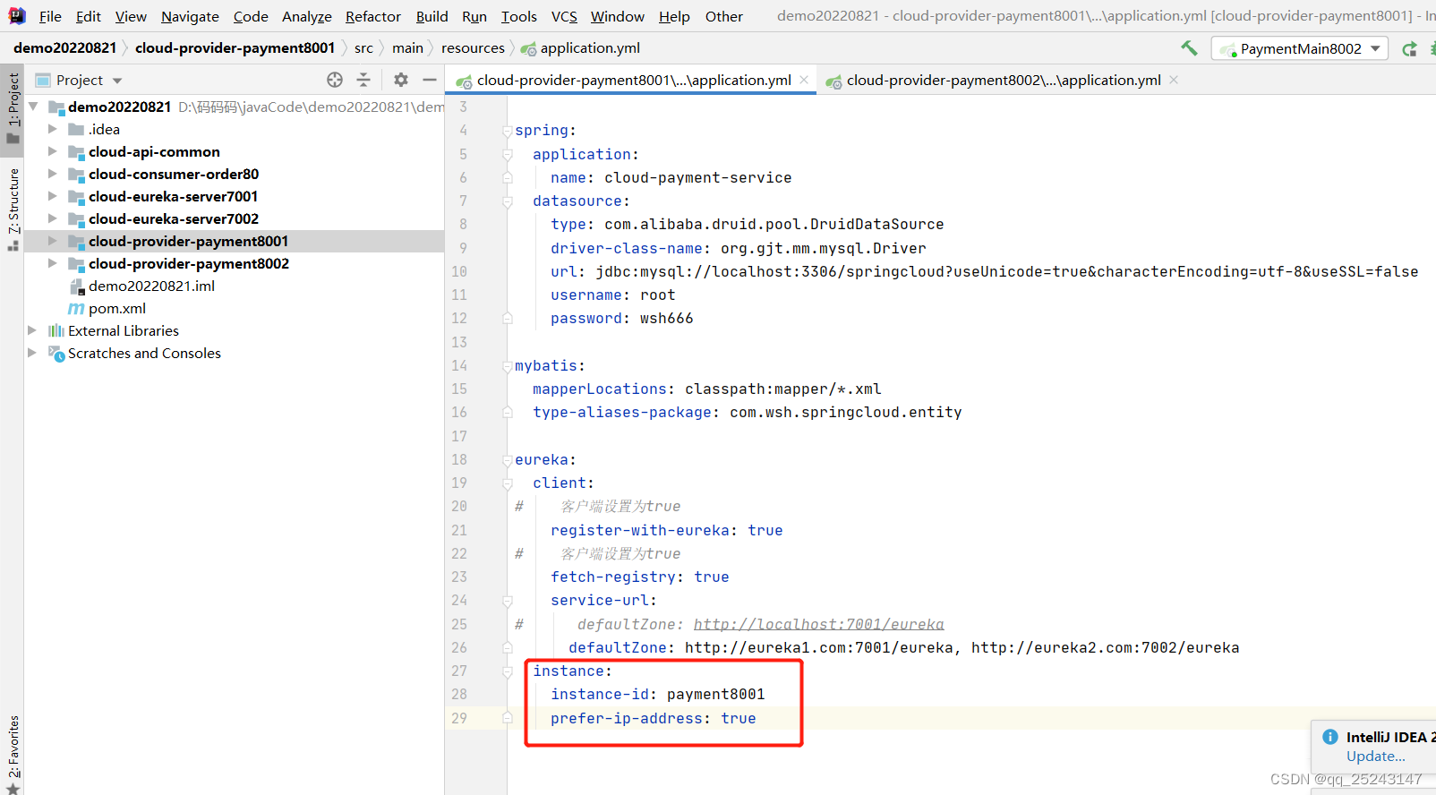Click fold marker beside mybatis: line
The height and width of the screenshot is (795, 1436).
pyautogui.click(x=508, y=366)
